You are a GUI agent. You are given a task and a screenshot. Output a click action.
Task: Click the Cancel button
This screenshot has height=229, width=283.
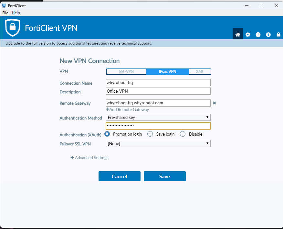tap(120, 176)
